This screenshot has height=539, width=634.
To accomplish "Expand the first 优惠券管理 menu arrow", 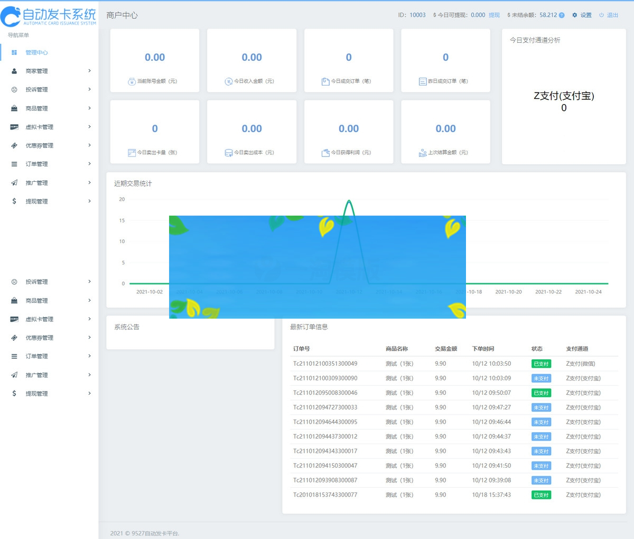I will coord(89,145).
